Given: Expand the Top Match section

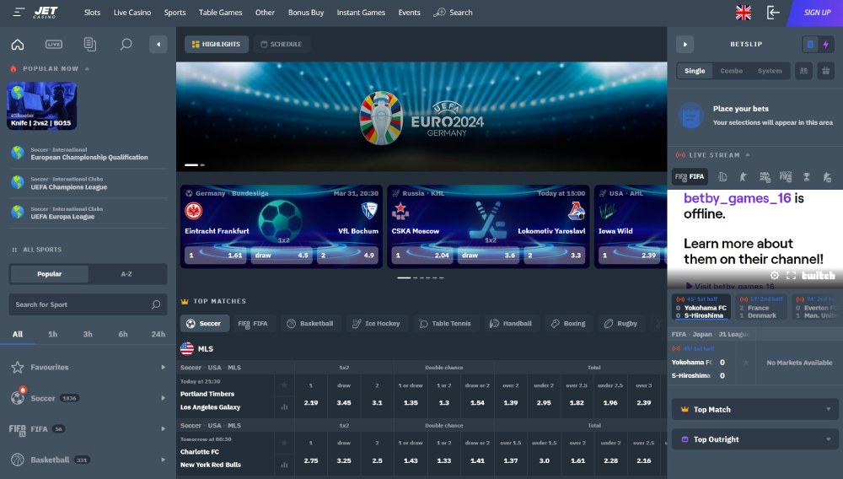Looking at the screenshot, I should [x=754, y=410].
